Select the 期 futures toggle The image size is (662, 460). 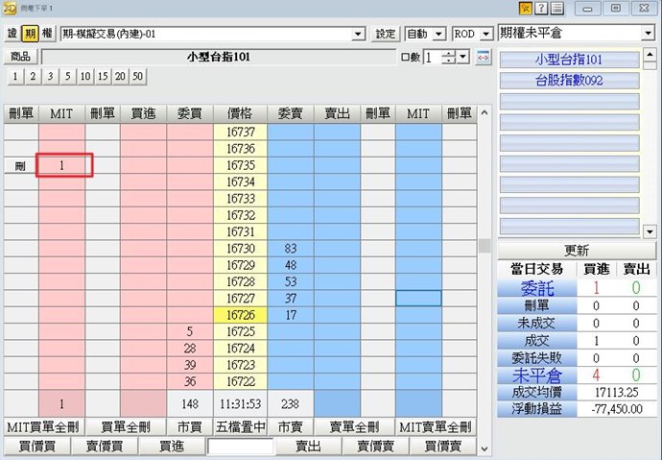(x=30, y=34)
